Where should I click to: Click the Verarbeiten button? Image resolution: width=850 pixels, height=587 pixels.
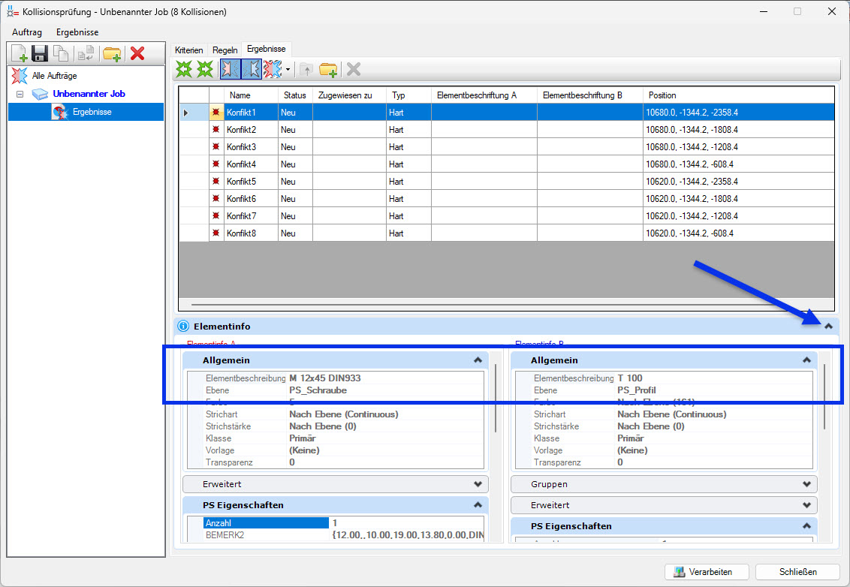tap(707, 572)
